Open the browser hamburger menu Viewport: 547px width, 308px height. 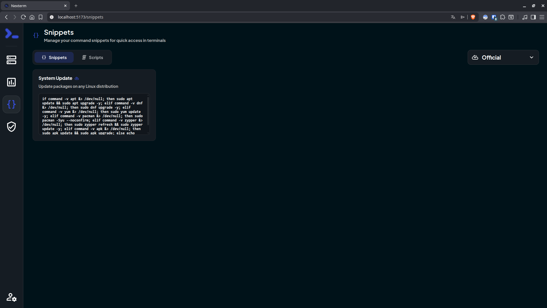[542, 17]
